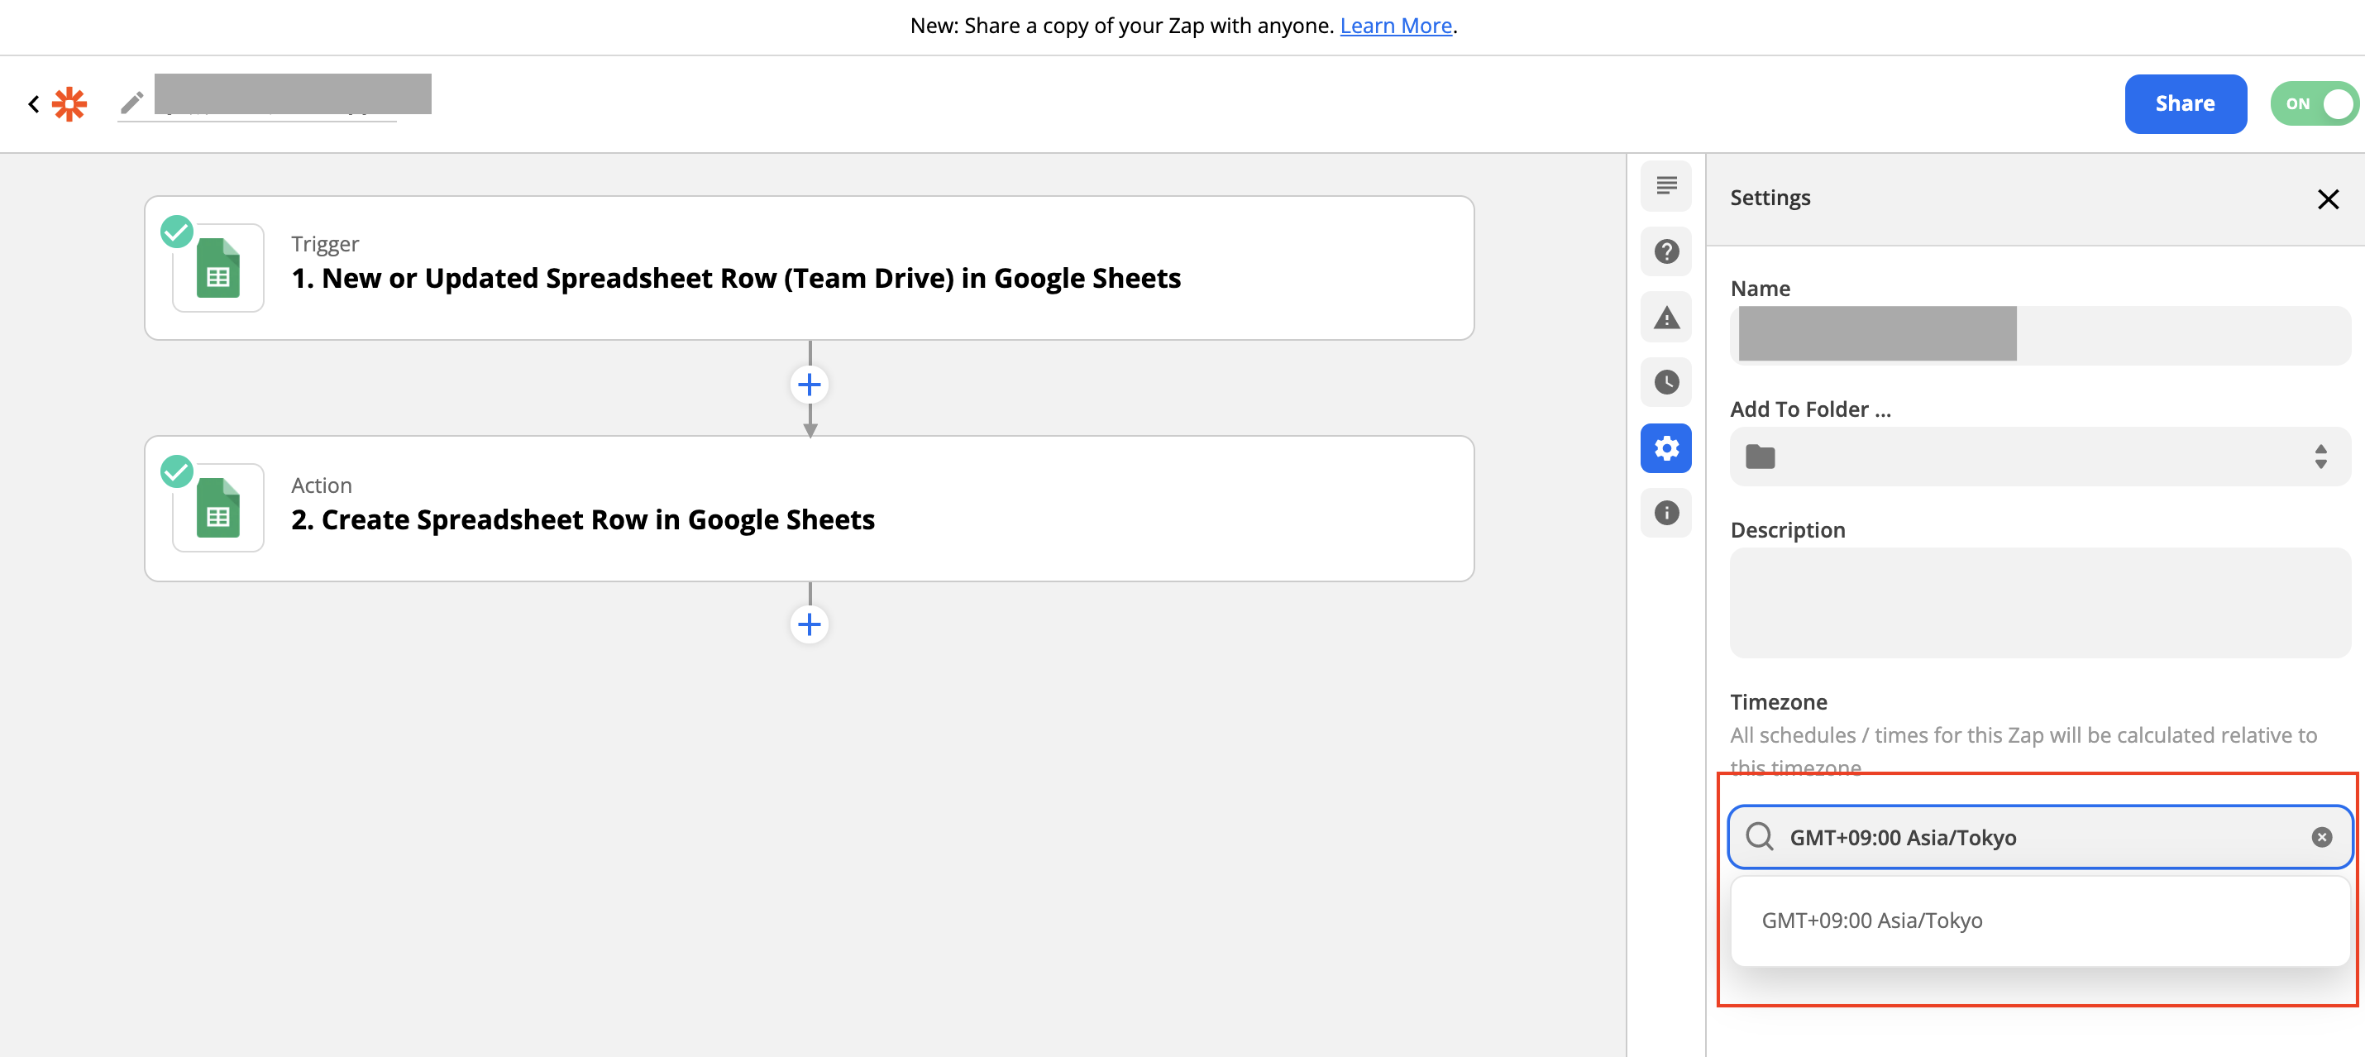Open the help question mark panel
The height and width of the screenshot is (1057, 2365).
[1665, 251]
